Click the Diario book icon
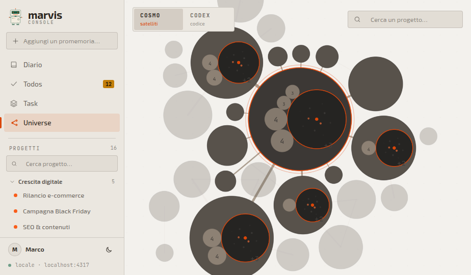471x275 pixels. [x=14, y=65]
